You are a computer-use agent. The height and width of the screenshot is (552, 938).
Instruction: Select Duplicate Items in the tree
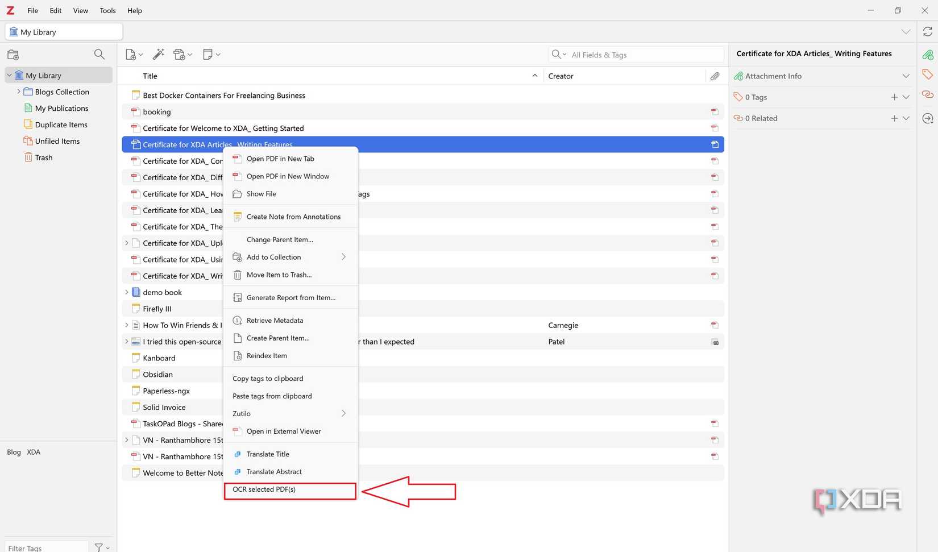[x=61, y=124]
